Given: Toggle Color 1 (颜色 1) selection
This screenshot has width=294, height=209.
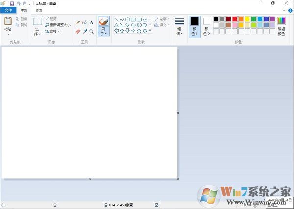Looking at the screenshot, I should coord(195,26).
